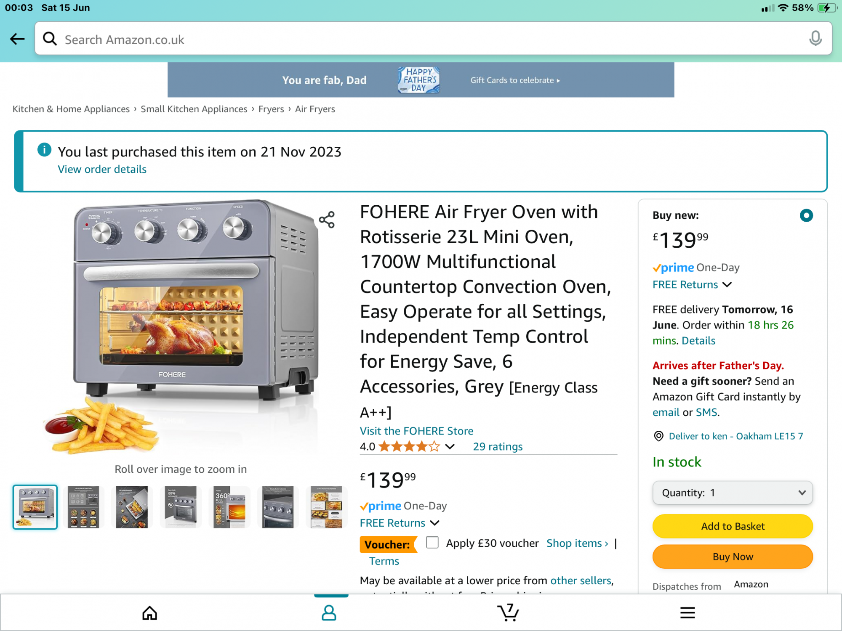Viewport: 842px width, 631px height.
Task: Select the second product thumbnail image
Action: (83, 507)
